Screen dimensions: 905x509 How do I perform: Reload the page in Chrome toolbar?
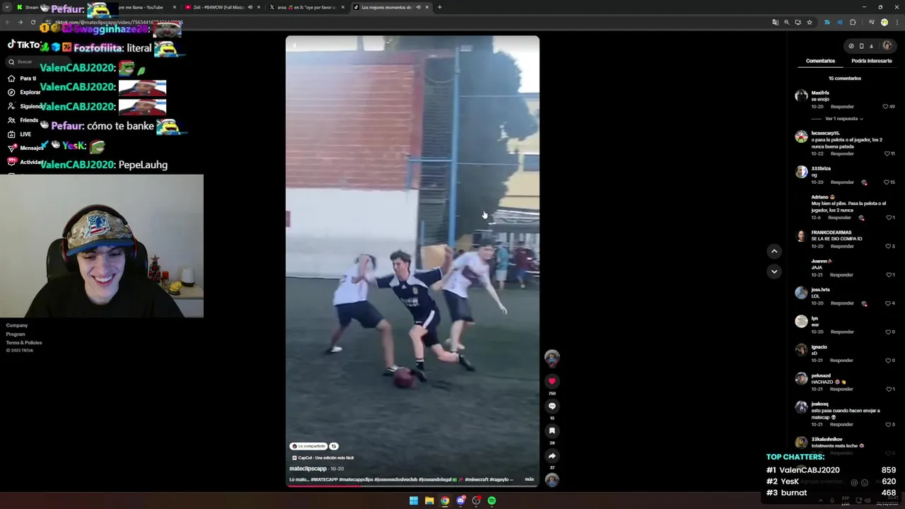(x=33, y=22)
